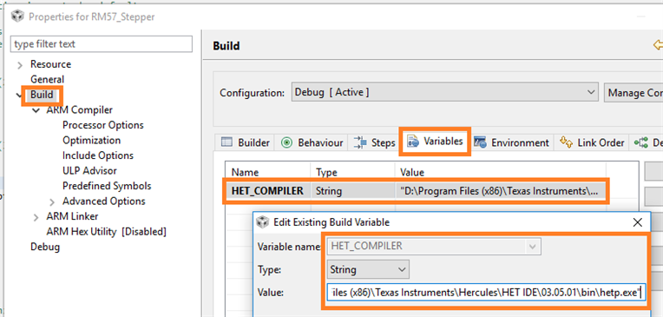Select the HET_COMPILER variable row
The image size is (663, 317).
point(416,191)
